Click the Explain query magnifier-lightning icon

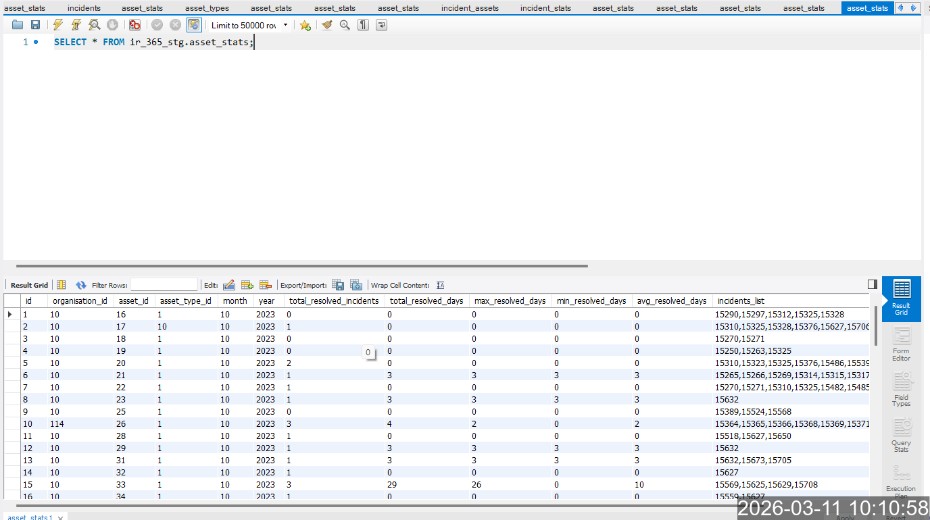95,25
